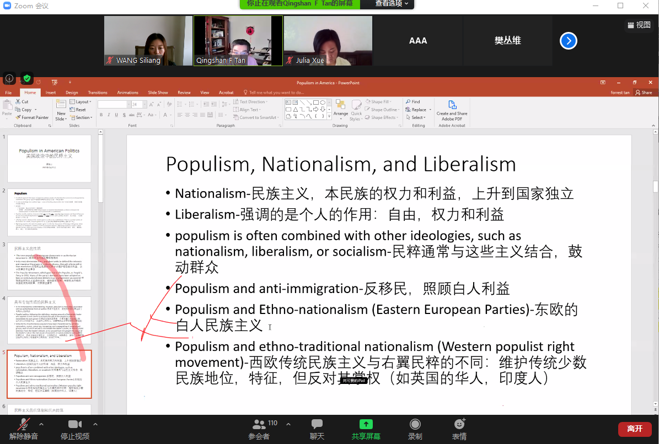Viewport: 659px width, 444px height.
Task: Open Reactions emoji icon
Action: [459, 424]
